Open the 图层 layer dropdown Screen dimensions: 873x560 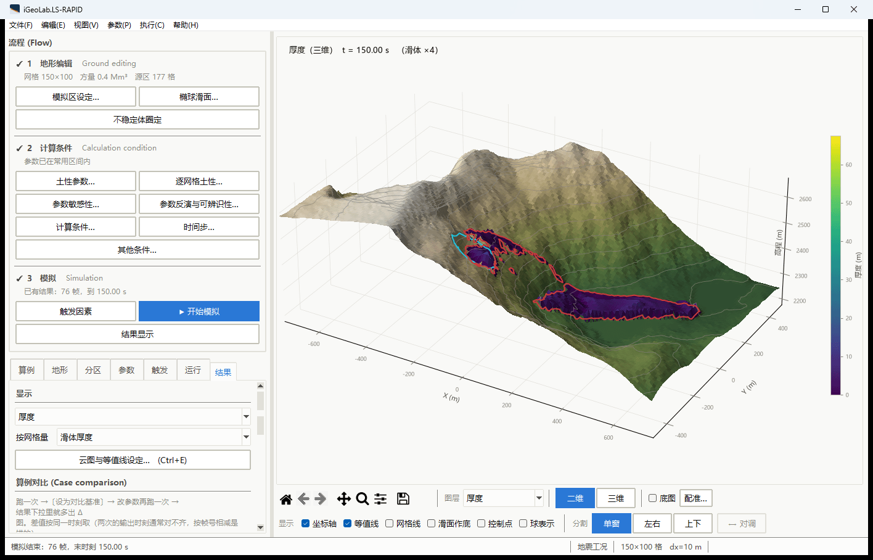click(503, 498)
